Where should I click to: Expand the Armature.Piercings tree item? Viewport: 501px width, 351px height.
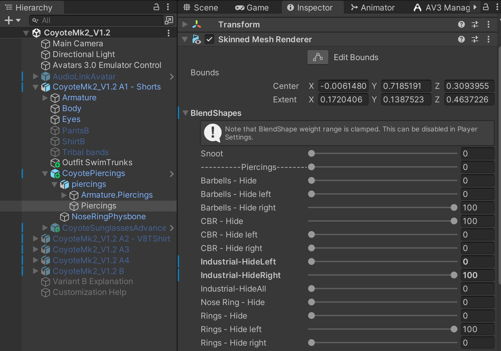[64, 195]
